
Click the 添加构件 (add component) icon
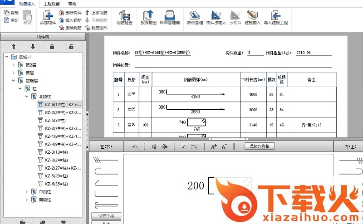point(48,16)
